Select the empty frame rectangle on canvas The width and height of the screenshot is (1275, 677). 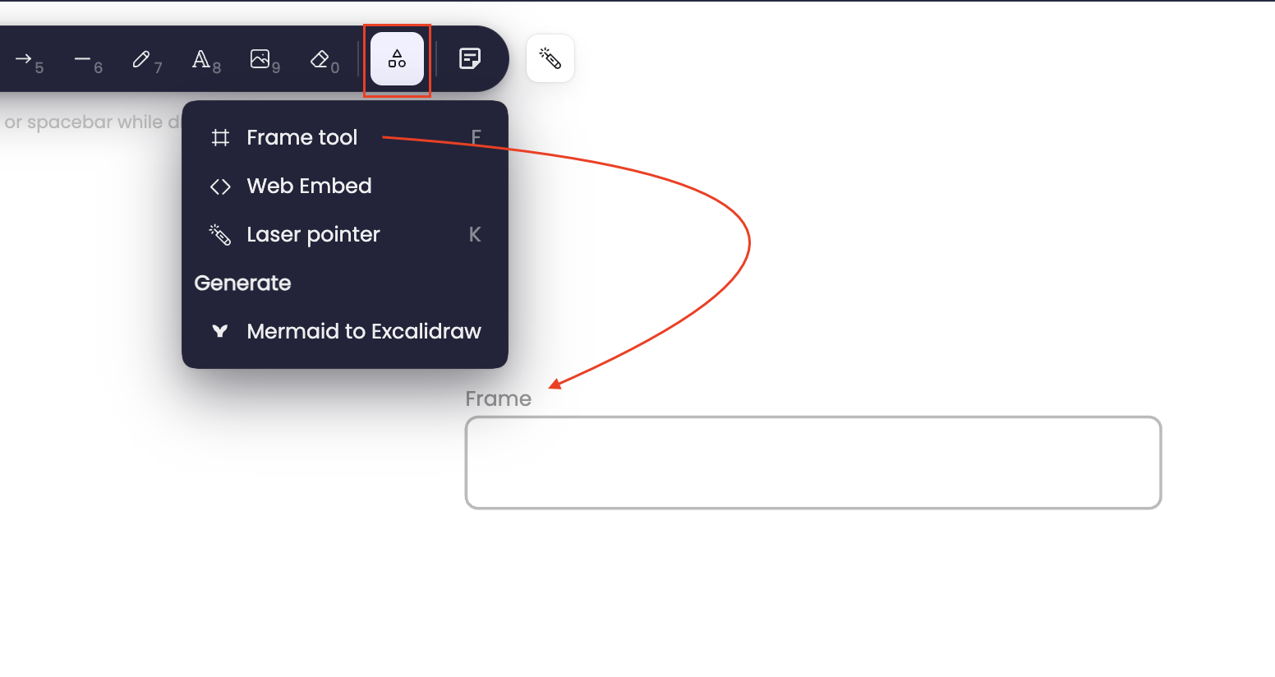coord(813,463)
